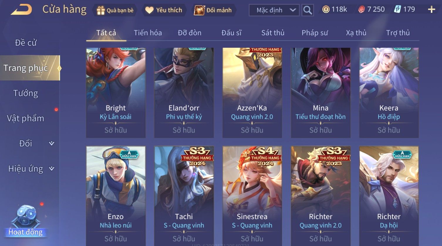Click the golden back arrow icon
Screen dimensions: 442x246
click(21, 9)
